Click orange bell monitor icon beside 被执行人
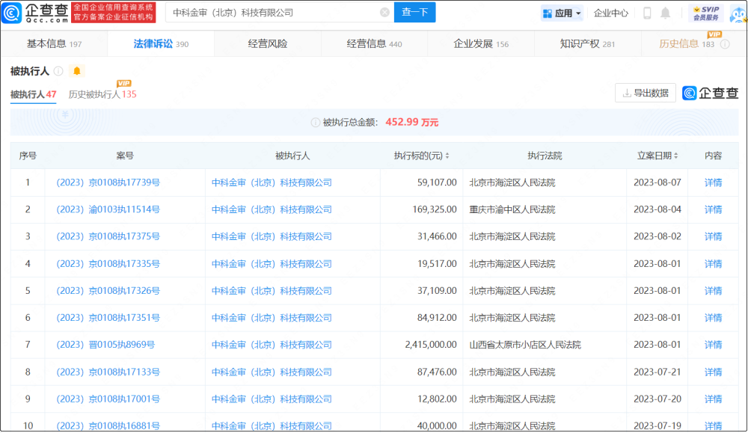This screenshot has width=748, height=433. [77, 71]
